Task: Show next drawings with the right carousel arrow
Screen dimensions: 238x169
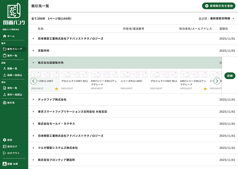Action: click(217, 81)
